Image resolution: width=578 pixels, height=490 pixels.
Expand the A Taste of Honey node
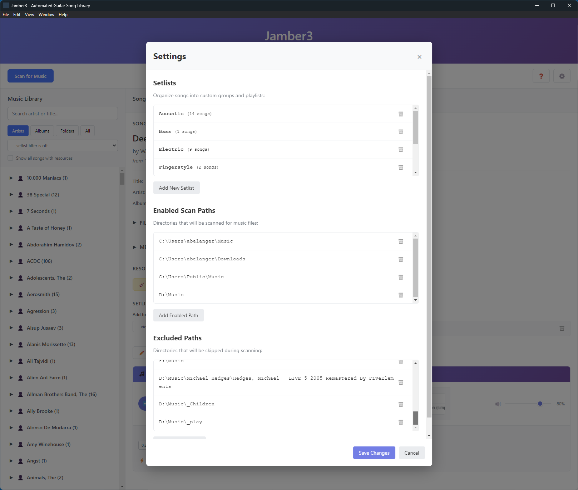(11, 228)
